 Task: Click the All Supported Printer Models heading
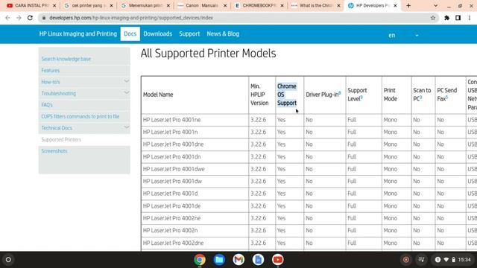(208, 54)
